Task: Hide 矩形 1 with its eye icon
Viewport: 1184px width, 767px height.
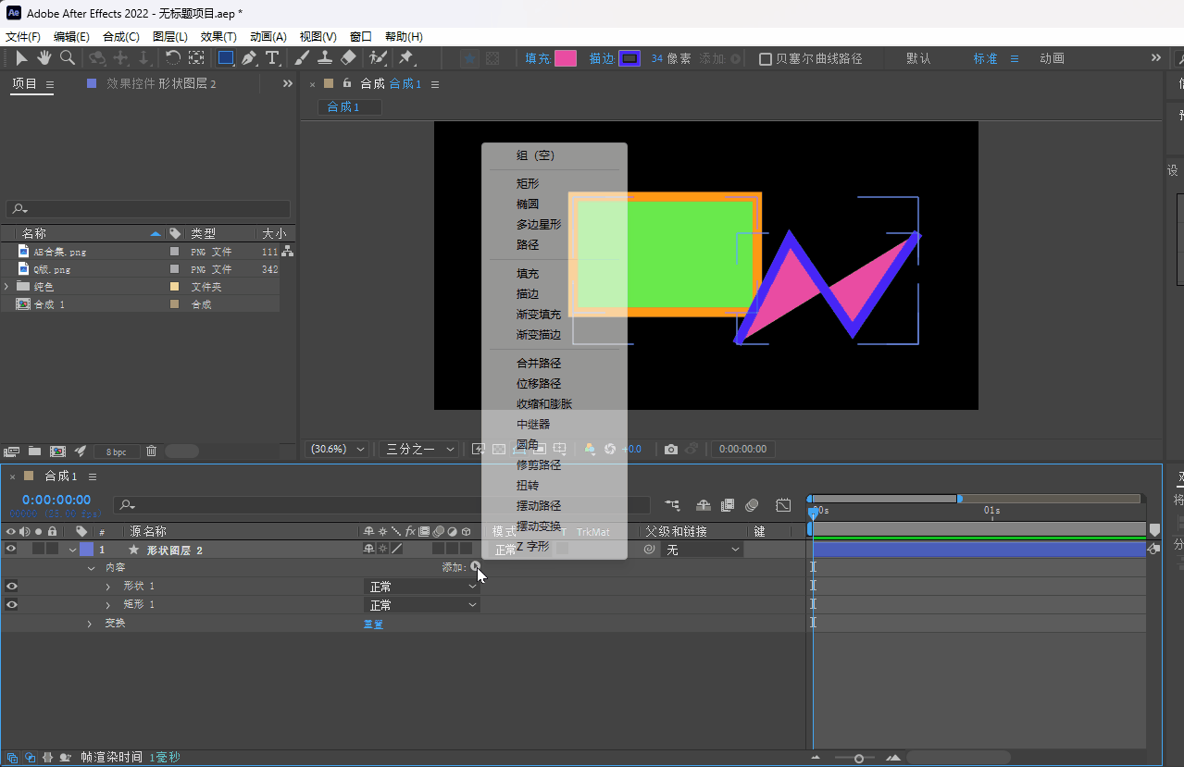Action: pos(11,604)
